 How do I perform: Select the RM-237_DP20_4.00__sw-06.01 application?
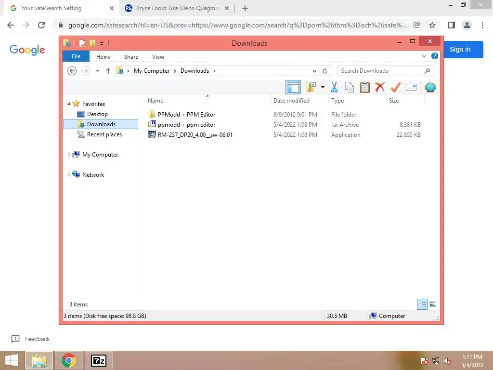tap(195, 135)
